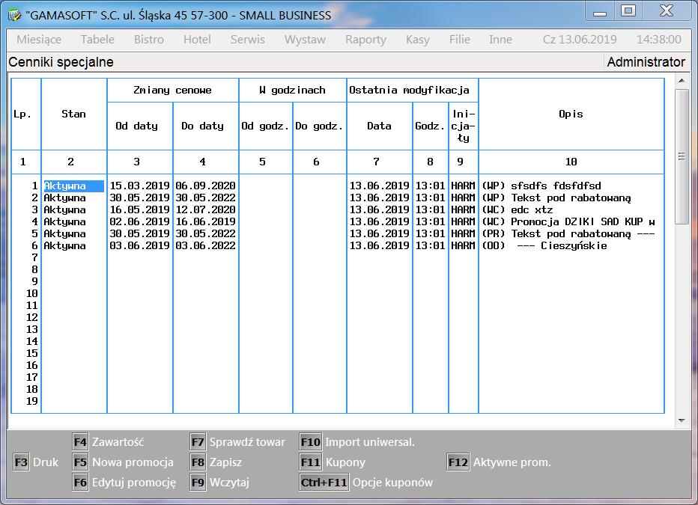698x505 pixels.
Task: Click description '(WP) Tekst pod rabatowaną'
Action: (556, 198)
